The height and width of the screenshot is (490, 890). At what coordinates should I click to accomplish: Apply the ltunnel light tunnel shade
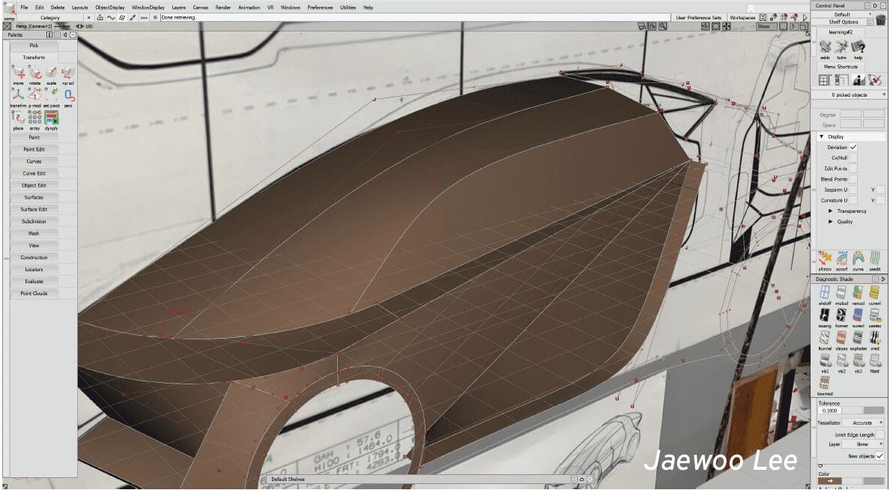coord(825,338)
